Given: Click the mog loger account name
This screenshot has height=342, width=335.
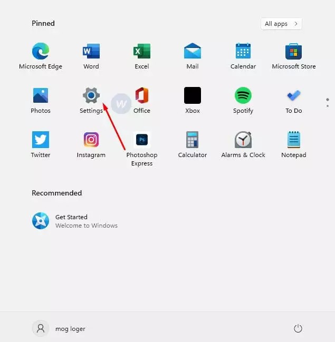Looking at the screenshot, I should [x=70, y=329].
